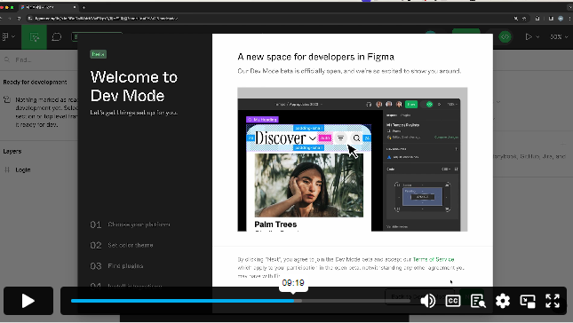Open a new browser tab
The width and height of the screenshot is (573, 323).
pos(84,7)
